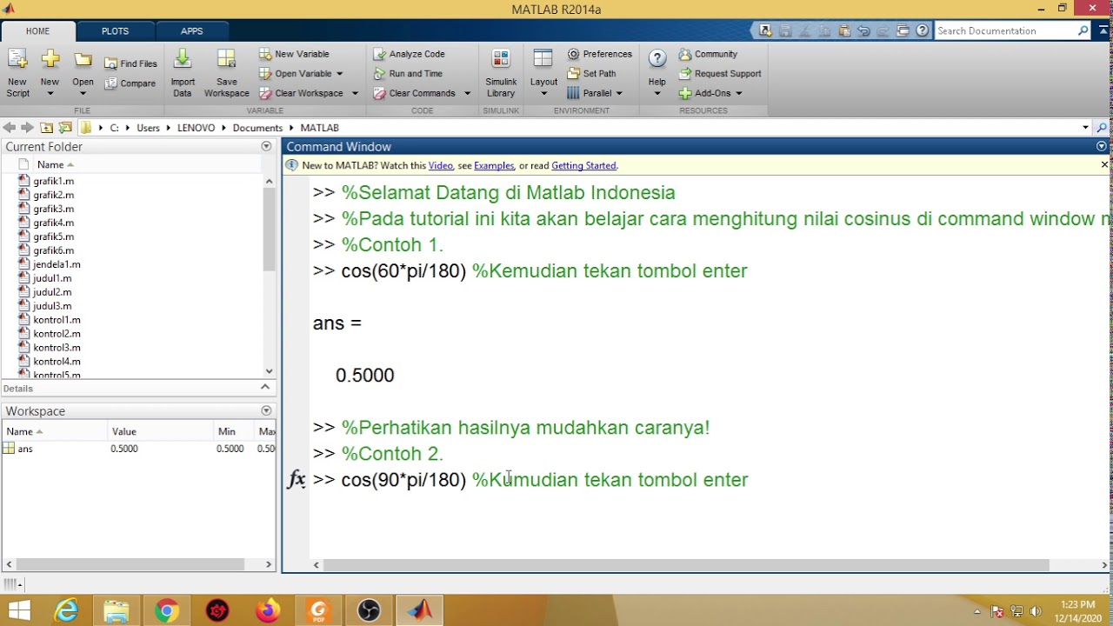This screenshot has height=626, width=1113.
Task: Click the Open folder icon
Action: pos(83,60)
